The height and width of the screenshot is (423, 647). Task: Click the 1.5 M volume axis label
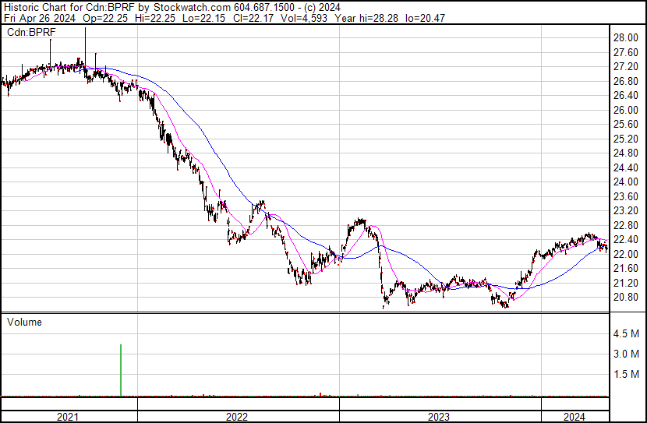click(628, 375)
